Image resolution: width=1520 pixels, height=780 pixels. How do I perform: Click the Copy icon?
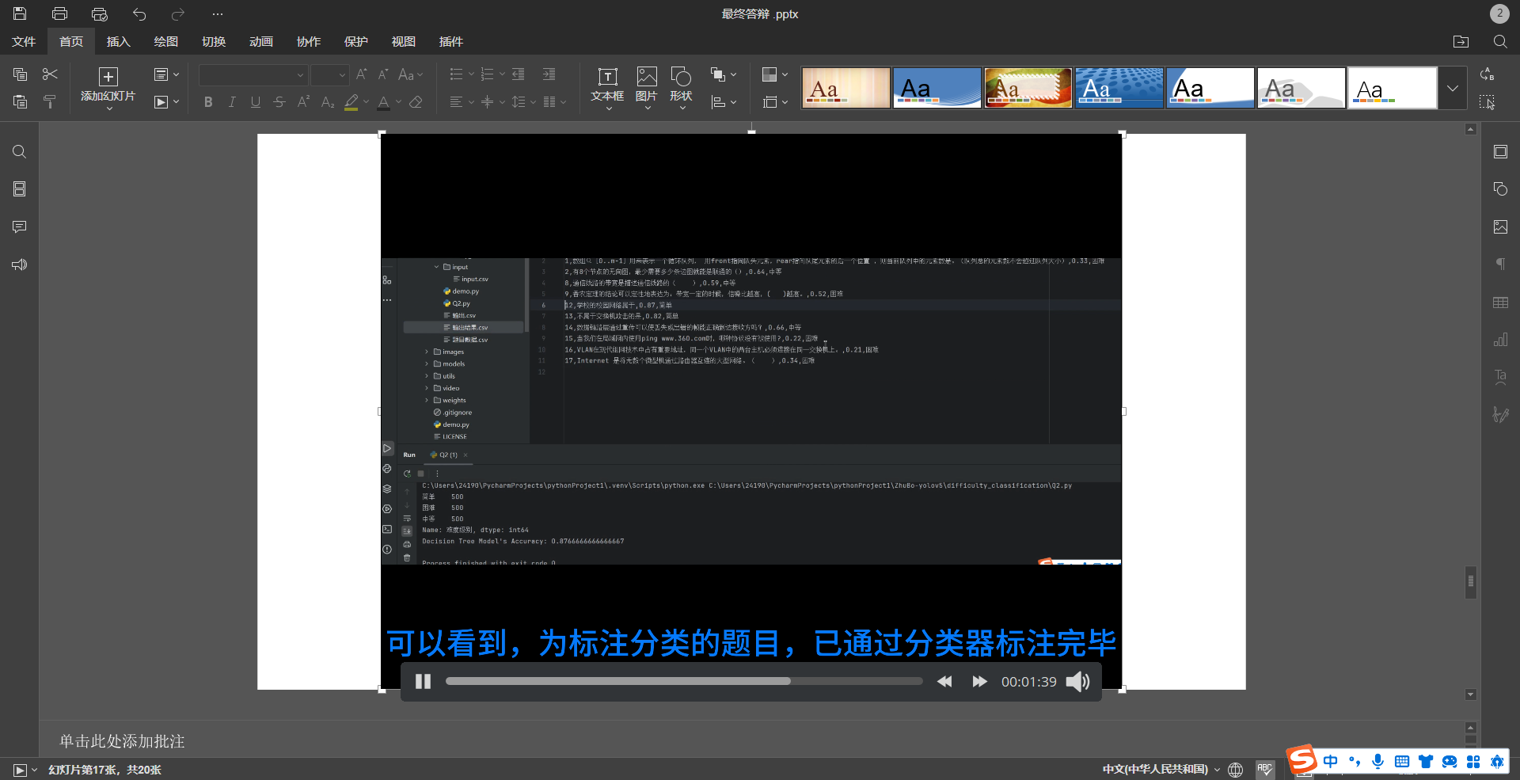[x=21, y=74]
